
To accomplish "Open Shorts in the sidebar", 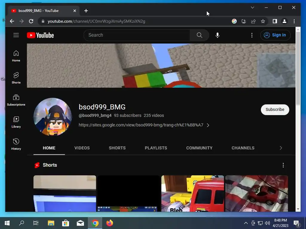I will [x=16, y=78].
